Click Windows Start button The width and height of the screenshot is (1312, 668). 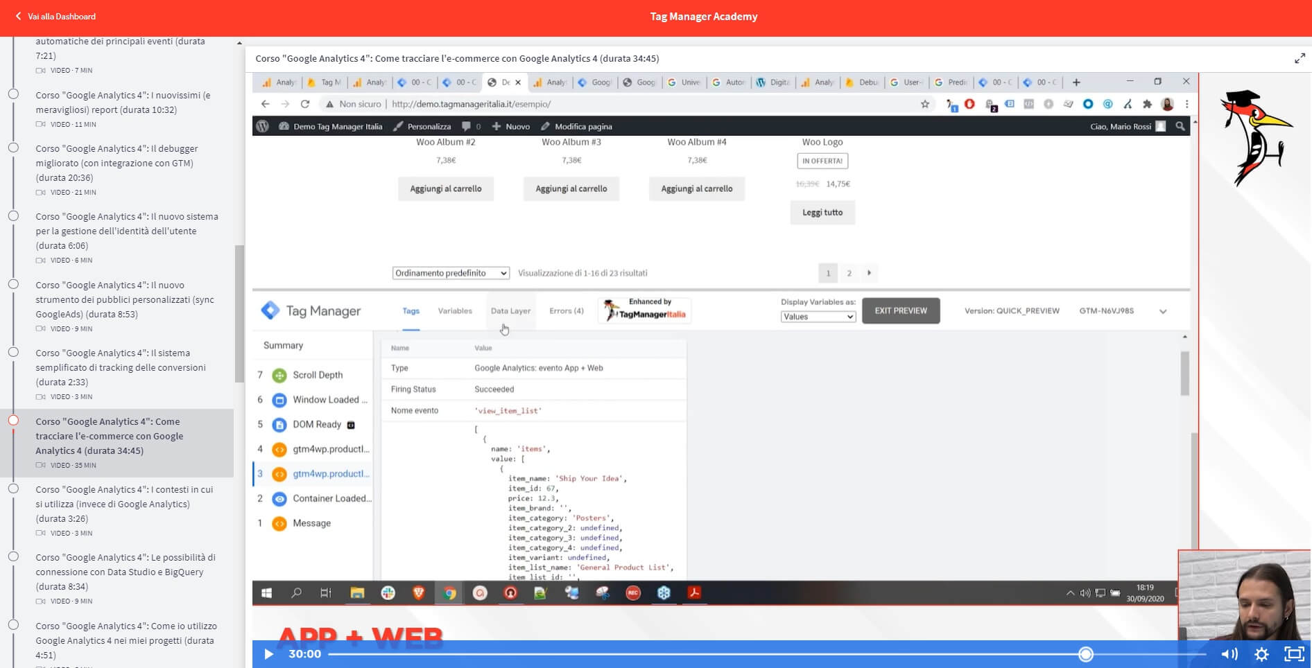point(266,593)
